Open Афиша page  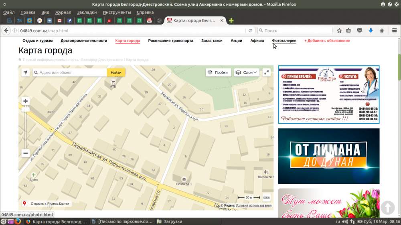pyautogui.click(x=257, y=40)
